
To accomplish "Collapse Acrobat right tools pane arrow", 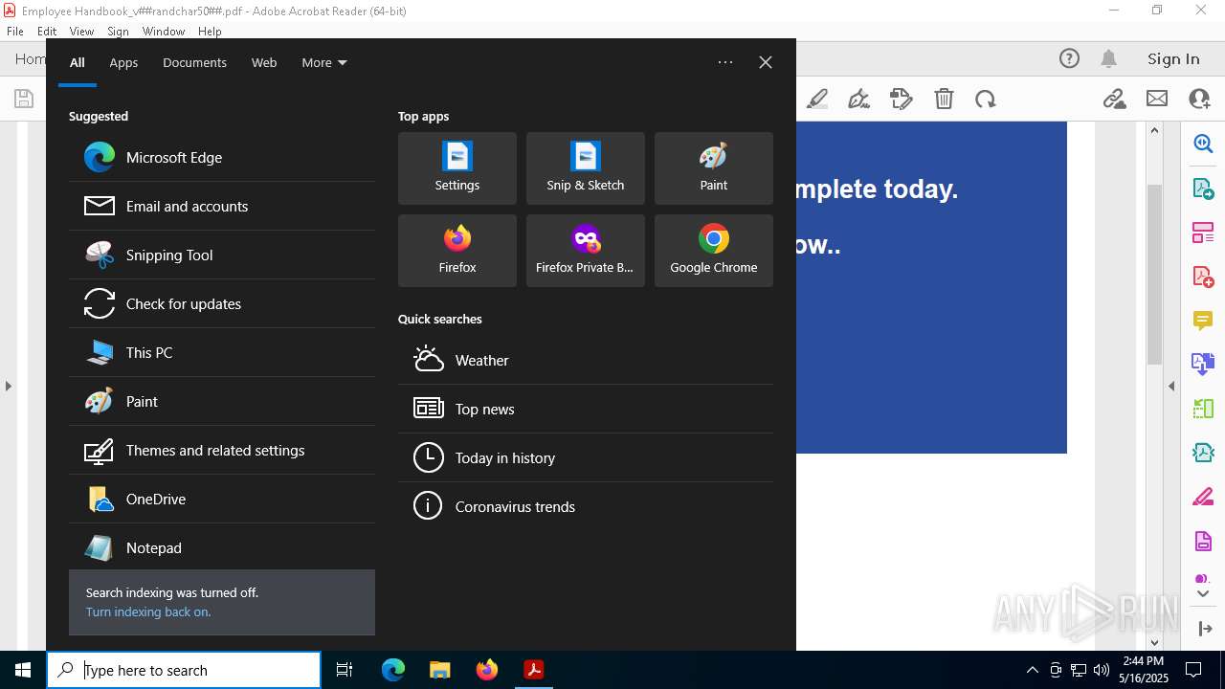I will [1171, 387].
